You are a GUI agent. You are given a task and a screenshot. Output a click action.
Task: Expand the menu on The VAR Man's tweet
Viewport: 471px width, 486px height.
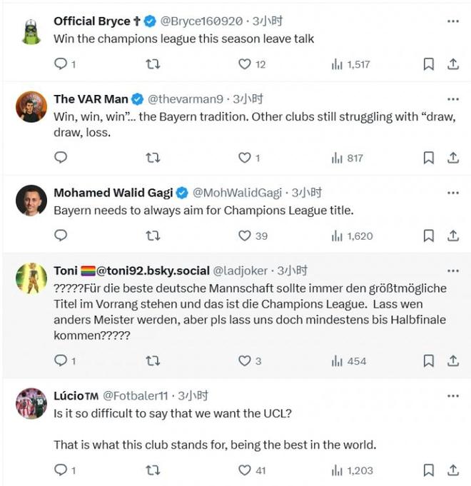[x=452, y=98]
